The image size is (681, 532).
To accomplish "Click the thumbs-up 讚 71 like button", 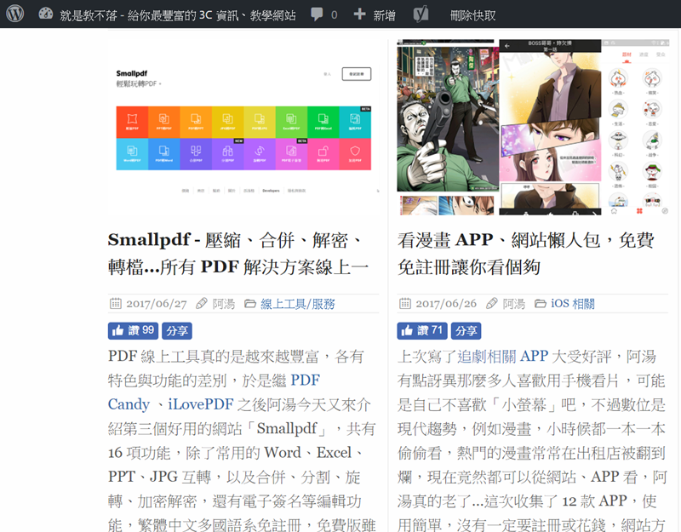I will point(422,330).
